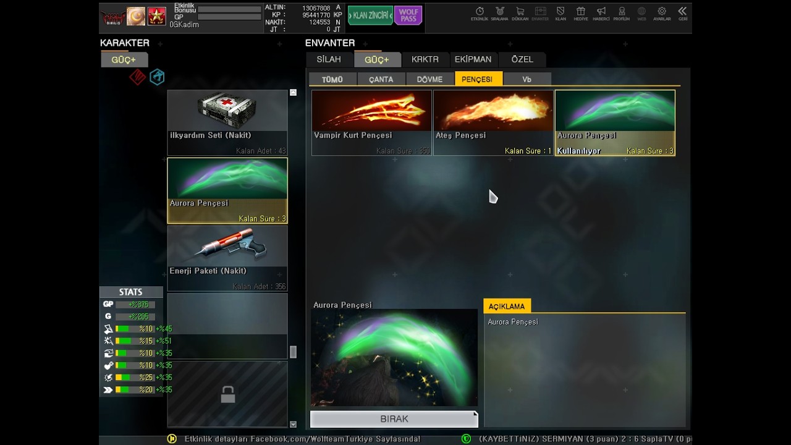Click the STATS header
This screenshot has height=445, width=791.
[131, 292]
